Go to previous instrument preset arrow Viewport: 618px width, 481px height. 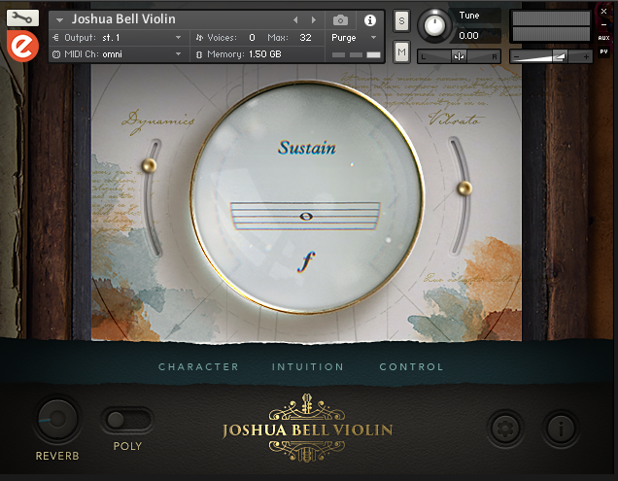coord(295,19)
